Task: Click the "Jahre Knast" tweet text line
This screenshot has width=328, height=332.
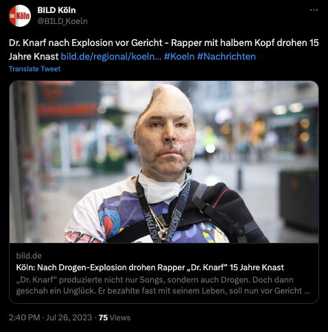Action: pyautogui.click(x=34, y=56)
